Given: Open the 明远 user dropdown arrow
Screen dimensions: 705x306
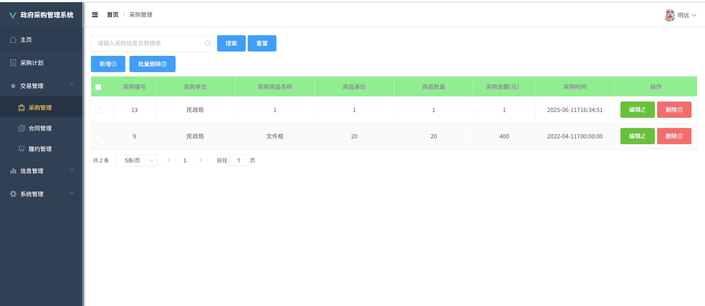Looking at the screenshot, I should point(694,15).
